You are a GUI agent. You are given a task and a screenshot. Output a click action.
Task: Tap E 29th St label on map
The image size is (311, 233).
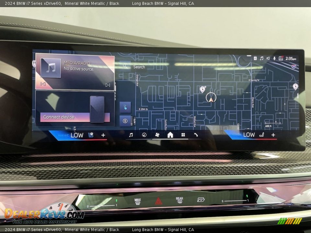[x=143, y=109]
